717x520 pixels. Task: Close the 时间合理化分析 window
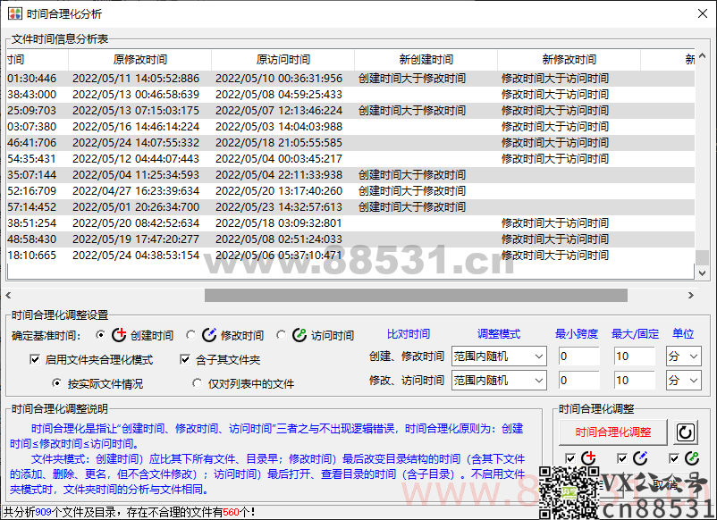[x=703, y=13]
